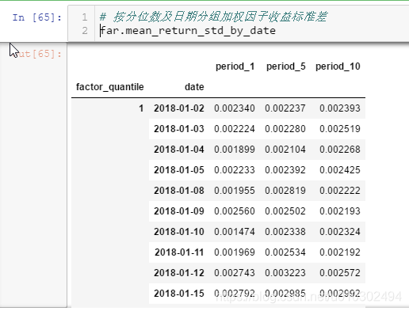Screen dimensions: 409x311
Task: Click the code line far.mean_return_std_by_date
Action: [188, 31]
